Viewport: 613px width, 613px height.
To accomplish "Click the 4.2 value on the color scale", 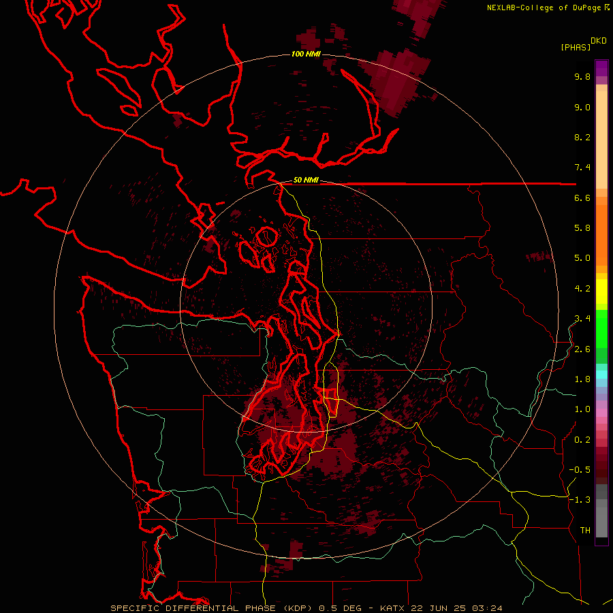I will (582, 289).
